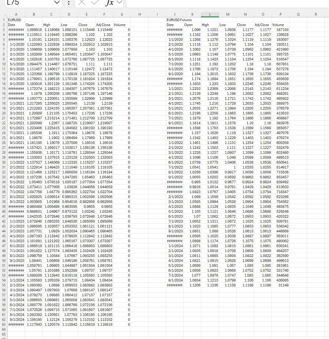
Task: Click the cell containing EURUSD
Action: pos(16,20)
